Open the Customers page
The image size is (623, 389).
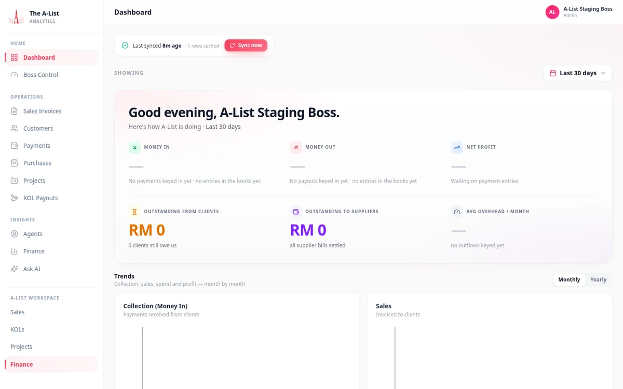point(51,128)
